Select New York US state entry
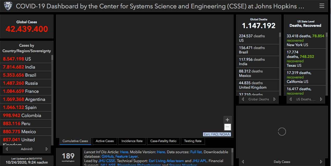Image resolution: width=331 pixels, height=166 pixels. click(305, 40)
